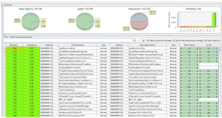Click row icon for IPSecNlClientTaskOffloadCh entry

click(5, 96)
